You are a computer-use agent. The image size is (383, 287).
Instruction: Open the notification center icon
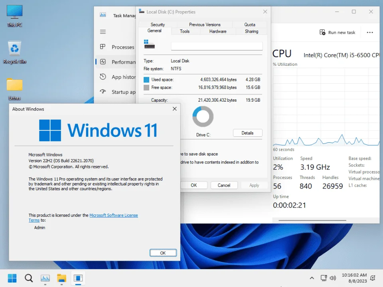[x=373, y=278]
